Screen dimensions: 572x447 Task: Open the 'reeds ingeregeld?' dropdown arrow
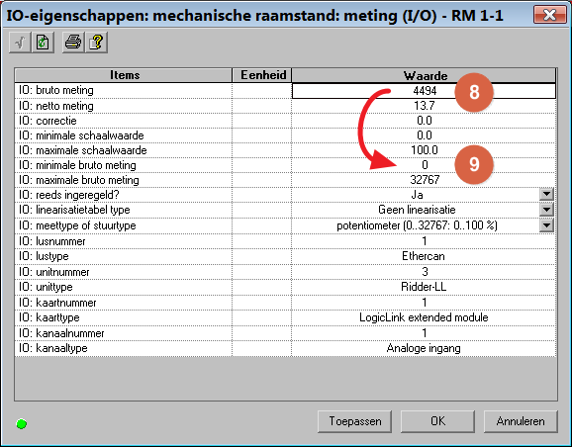coord(546,195)
